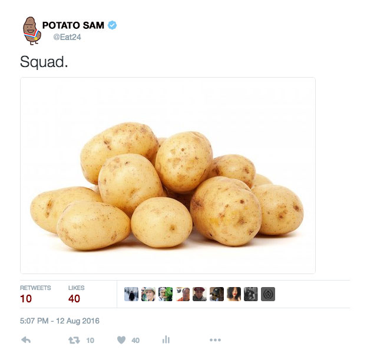Open last gray emblem liker avatar
Viewport: 367px width, 360px height.
[268, 294]
